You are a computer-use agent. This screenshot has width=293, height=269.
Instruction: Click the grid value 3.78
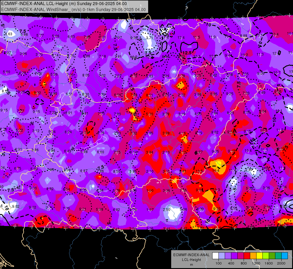click(166, 114)
